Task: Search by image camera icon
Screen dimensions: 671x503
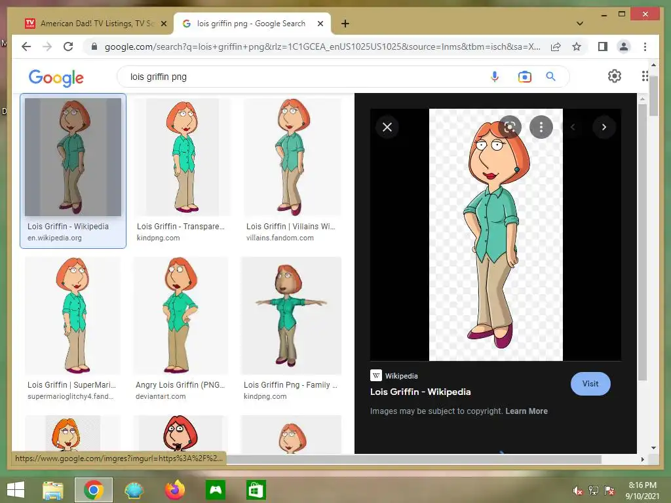Action: point(524,77)
